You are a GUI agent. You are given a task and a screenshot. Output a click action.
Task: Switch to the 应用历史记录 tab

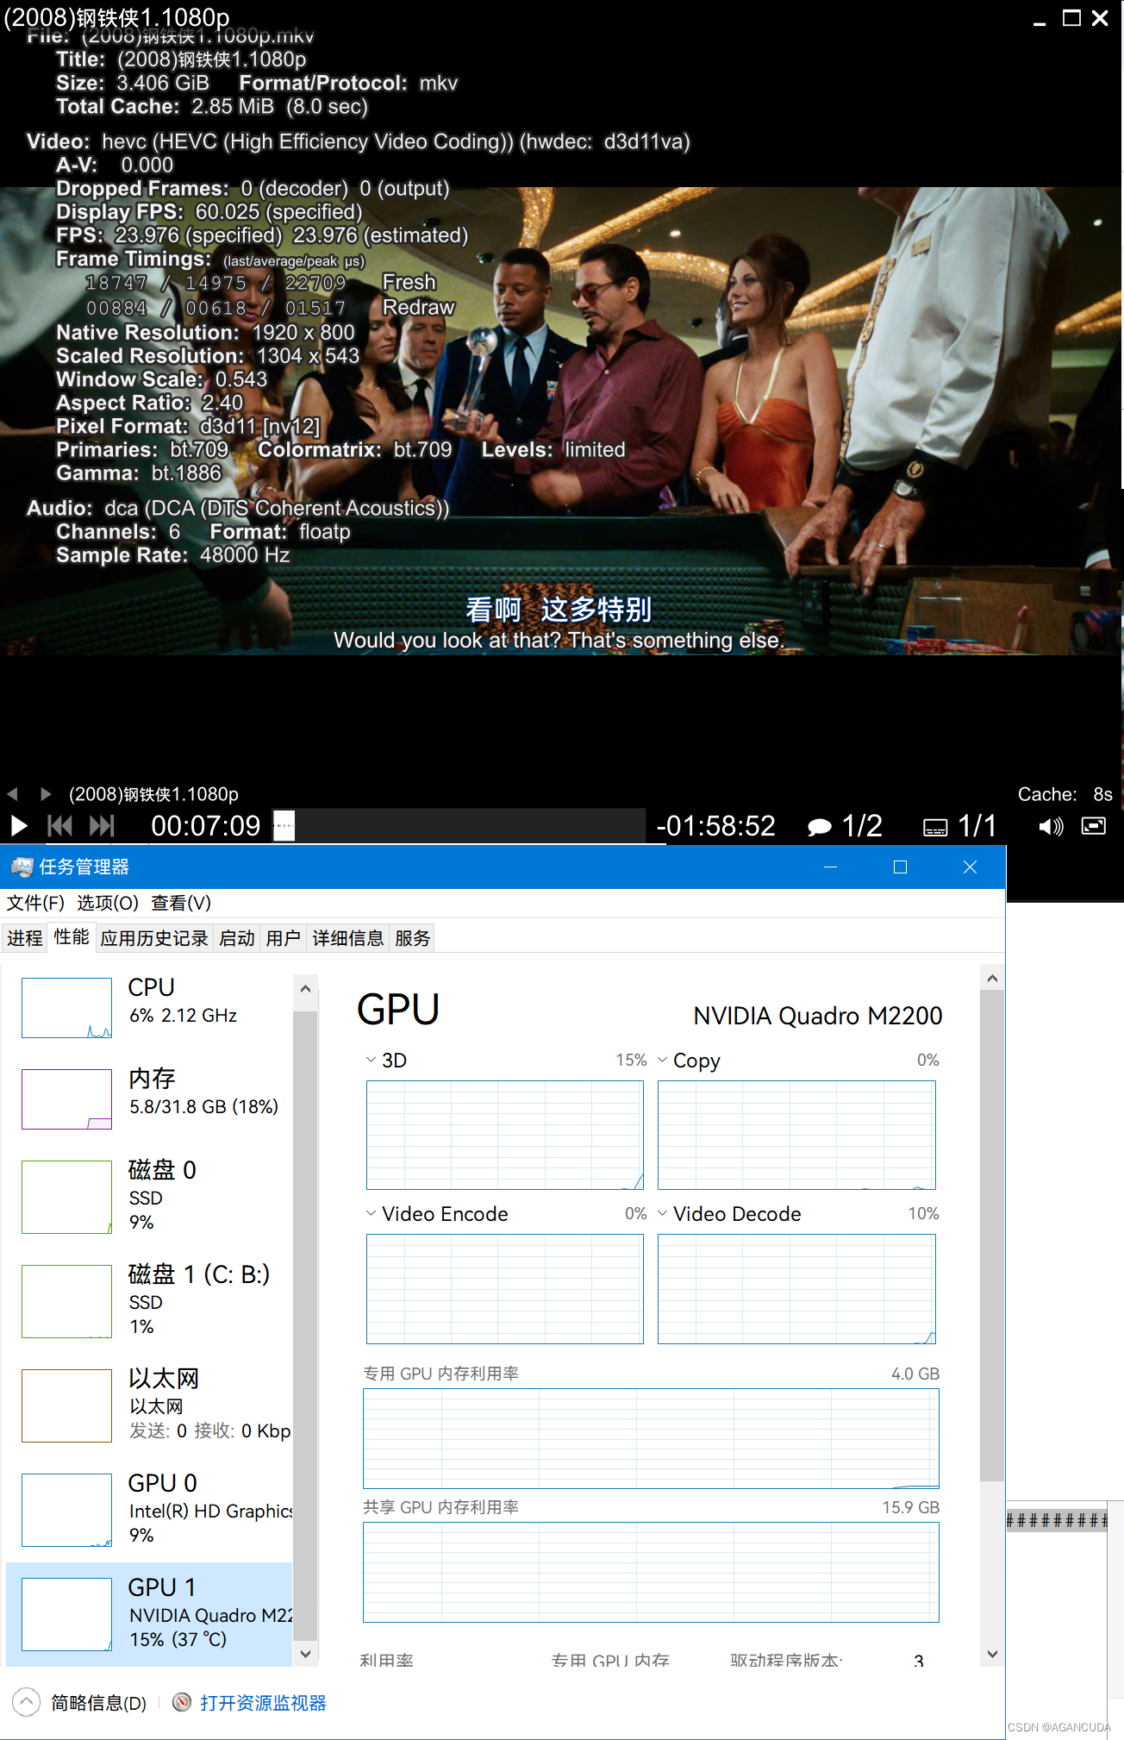tap(154, 938)
